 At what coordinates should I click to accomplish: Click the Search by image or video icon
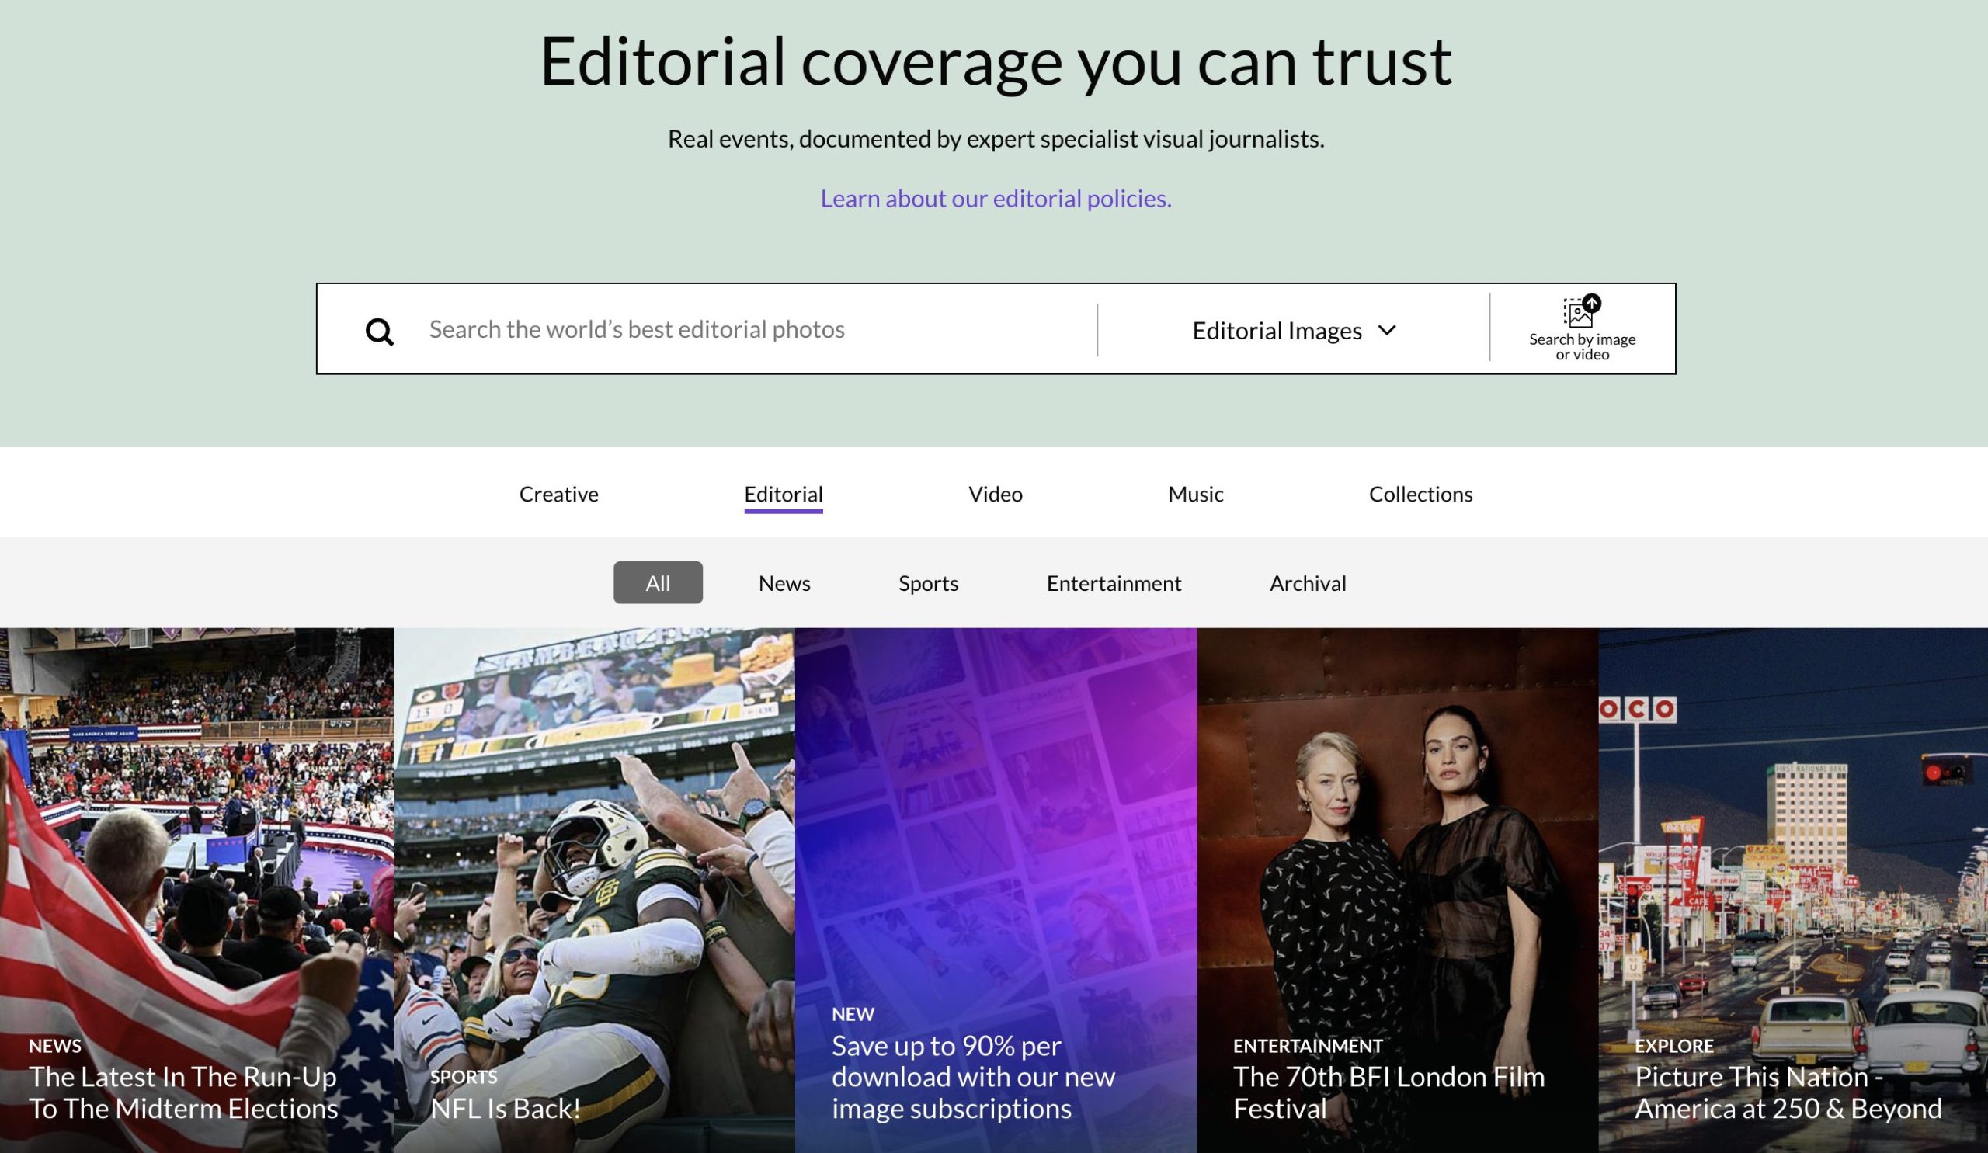tap(1582, 329)
